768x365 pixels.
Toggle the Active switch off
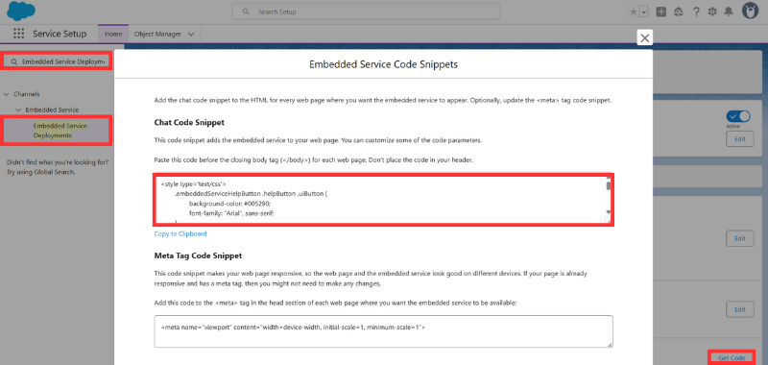click(x=738, y=116)
